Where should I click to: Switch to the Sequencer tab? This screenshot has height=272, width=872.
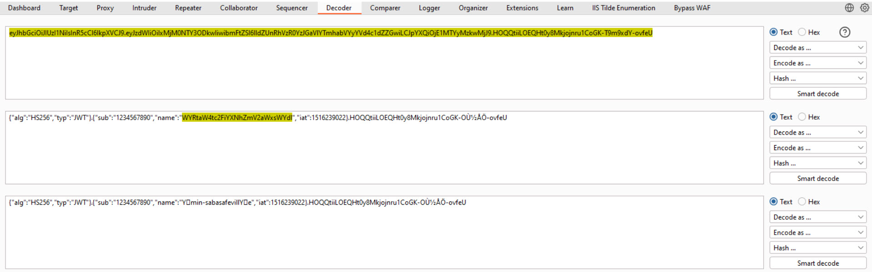point(292,8)
